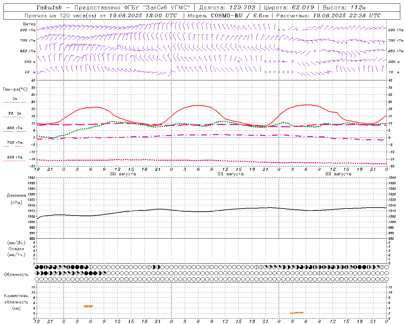The width and height of the screenshot is (405, 324).
Task: Click the "Осадки" precipitation label
Action: [16, 249]
